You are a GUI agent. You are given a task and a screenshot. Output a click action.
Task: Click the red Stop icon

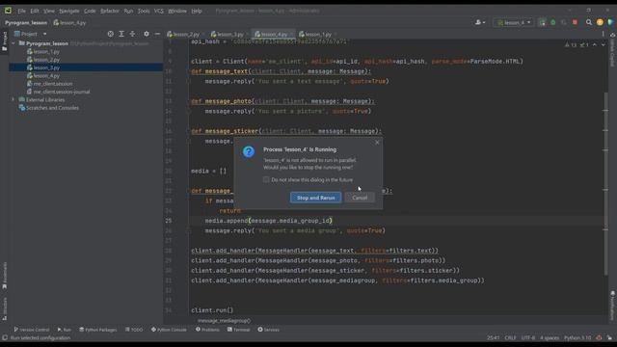pyautogui.click(x=575, y=23)
